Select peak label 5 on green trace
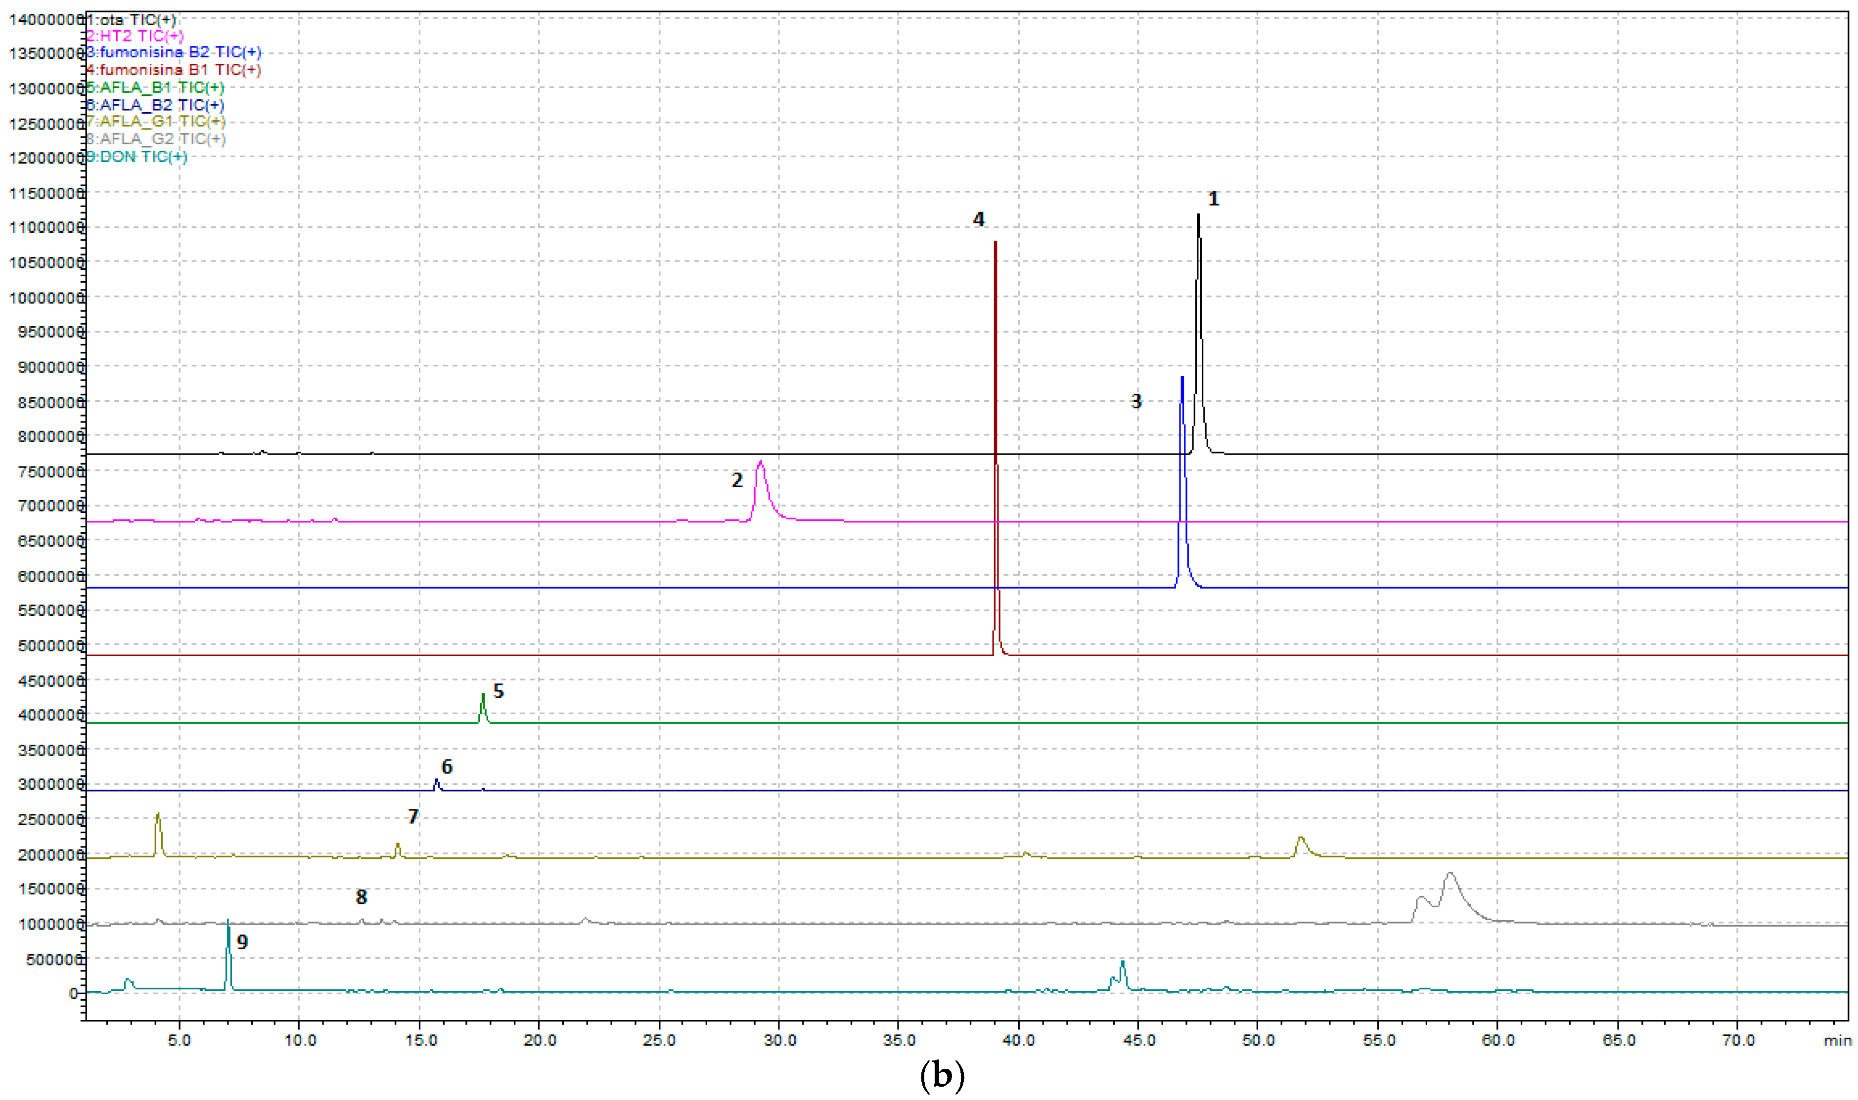This screenshot has height=1100, width=1858. coord(498,692)
